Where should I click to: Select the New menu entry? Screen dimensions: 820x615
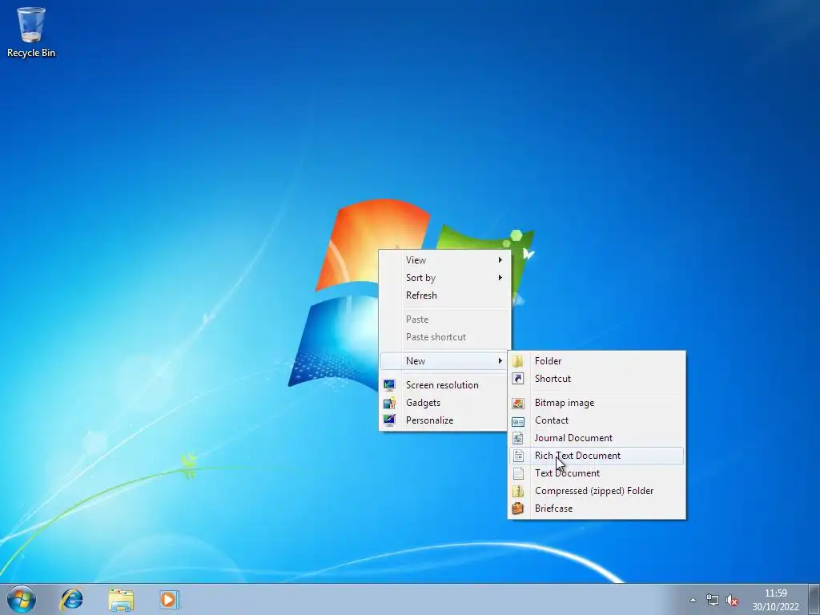pyautogui.click(x=444, y=361)
